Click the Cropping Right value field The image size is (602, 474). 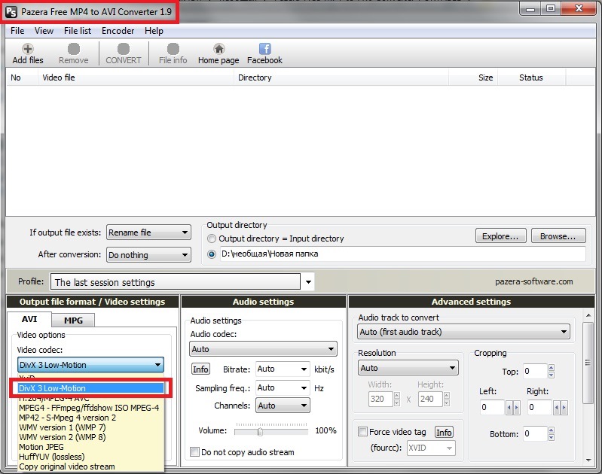(539, 407)
